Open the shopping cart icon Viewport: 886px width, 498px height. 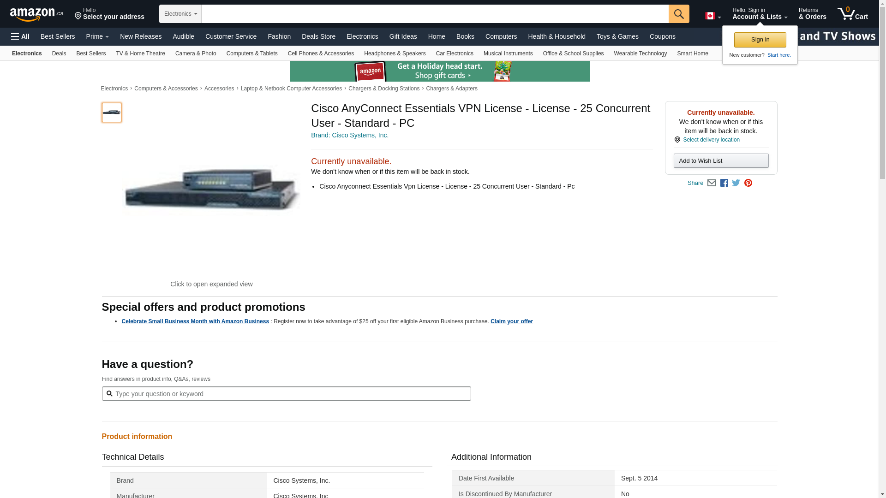click(x=852, y=14)
